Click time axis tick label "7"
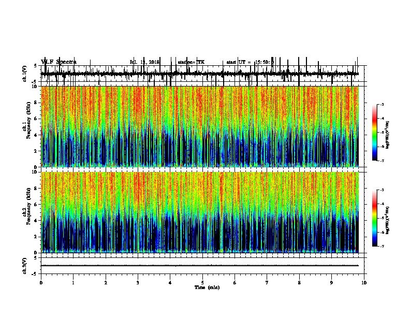410x317 pixels. [x=267, y=282]
